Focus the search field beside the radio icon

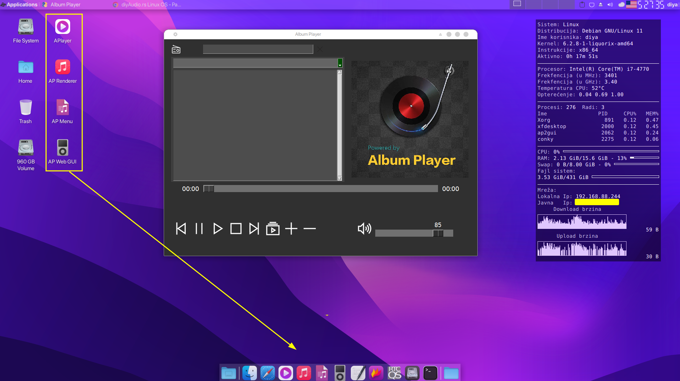[258, 49]
